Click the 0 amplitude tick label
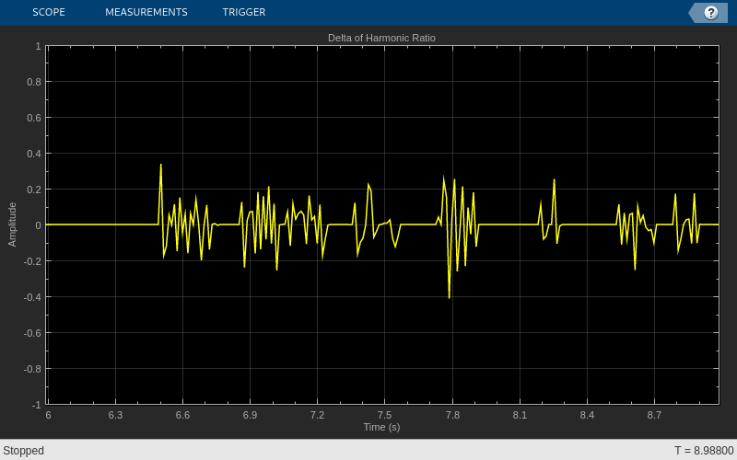The image size is (737, 460). pyautogui.click(x=38, y=225)
